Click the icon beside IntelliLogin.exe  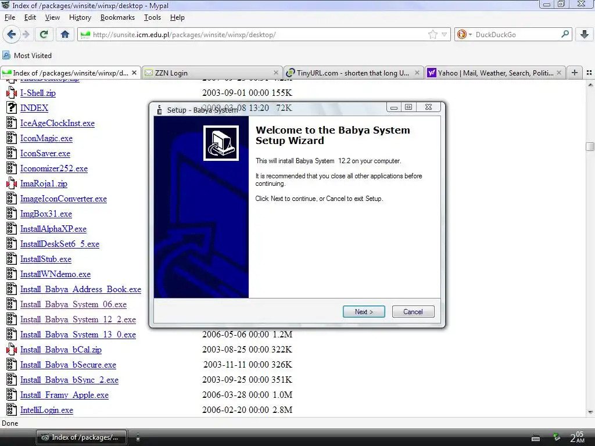tap(12, 410)
